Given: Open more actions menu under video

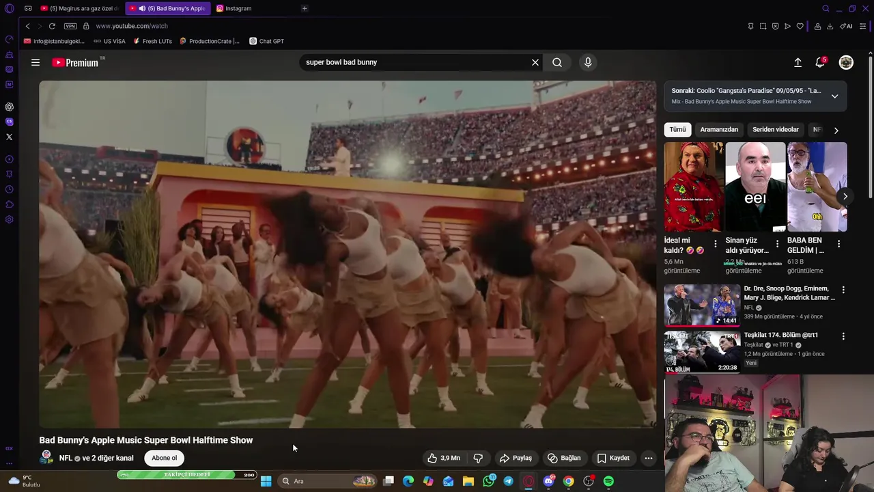Looking at the screenshot, I should [x=649, y=458].
